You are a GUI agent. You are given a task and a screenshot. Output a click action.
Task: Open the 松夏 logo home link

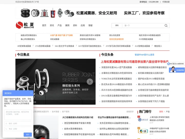pyautogui.click(x=25, y=25)
